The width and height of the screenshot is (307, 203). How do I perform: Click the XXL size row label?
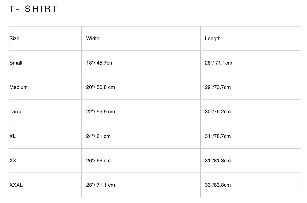(x=14, y=161)
